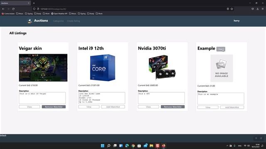This screenshot has height=149, width=266.
Task: Launch Microsoft Edge from the taskbar
Action: point(127,146)
